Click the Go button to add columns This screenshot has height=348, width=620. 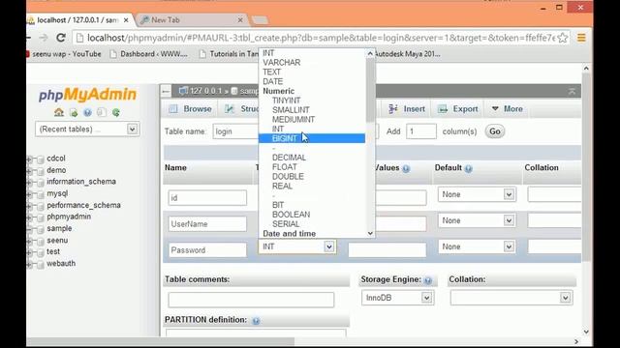pos(495,131)
